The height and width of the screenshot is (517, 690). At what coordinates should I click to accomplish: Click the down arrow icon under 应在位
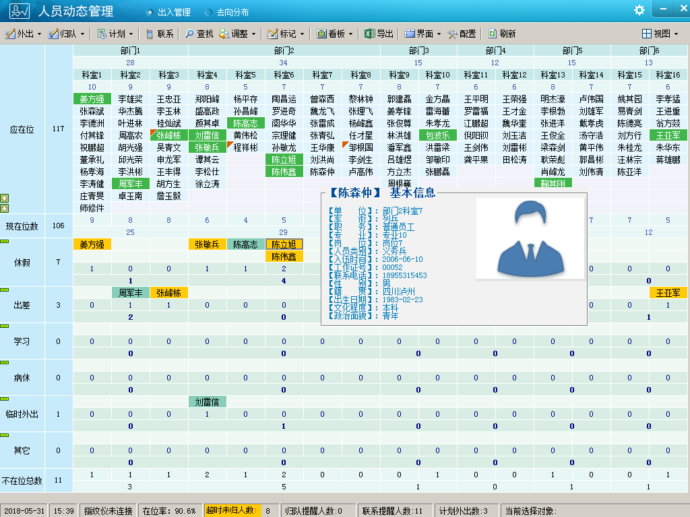click(x=5, y=208)
